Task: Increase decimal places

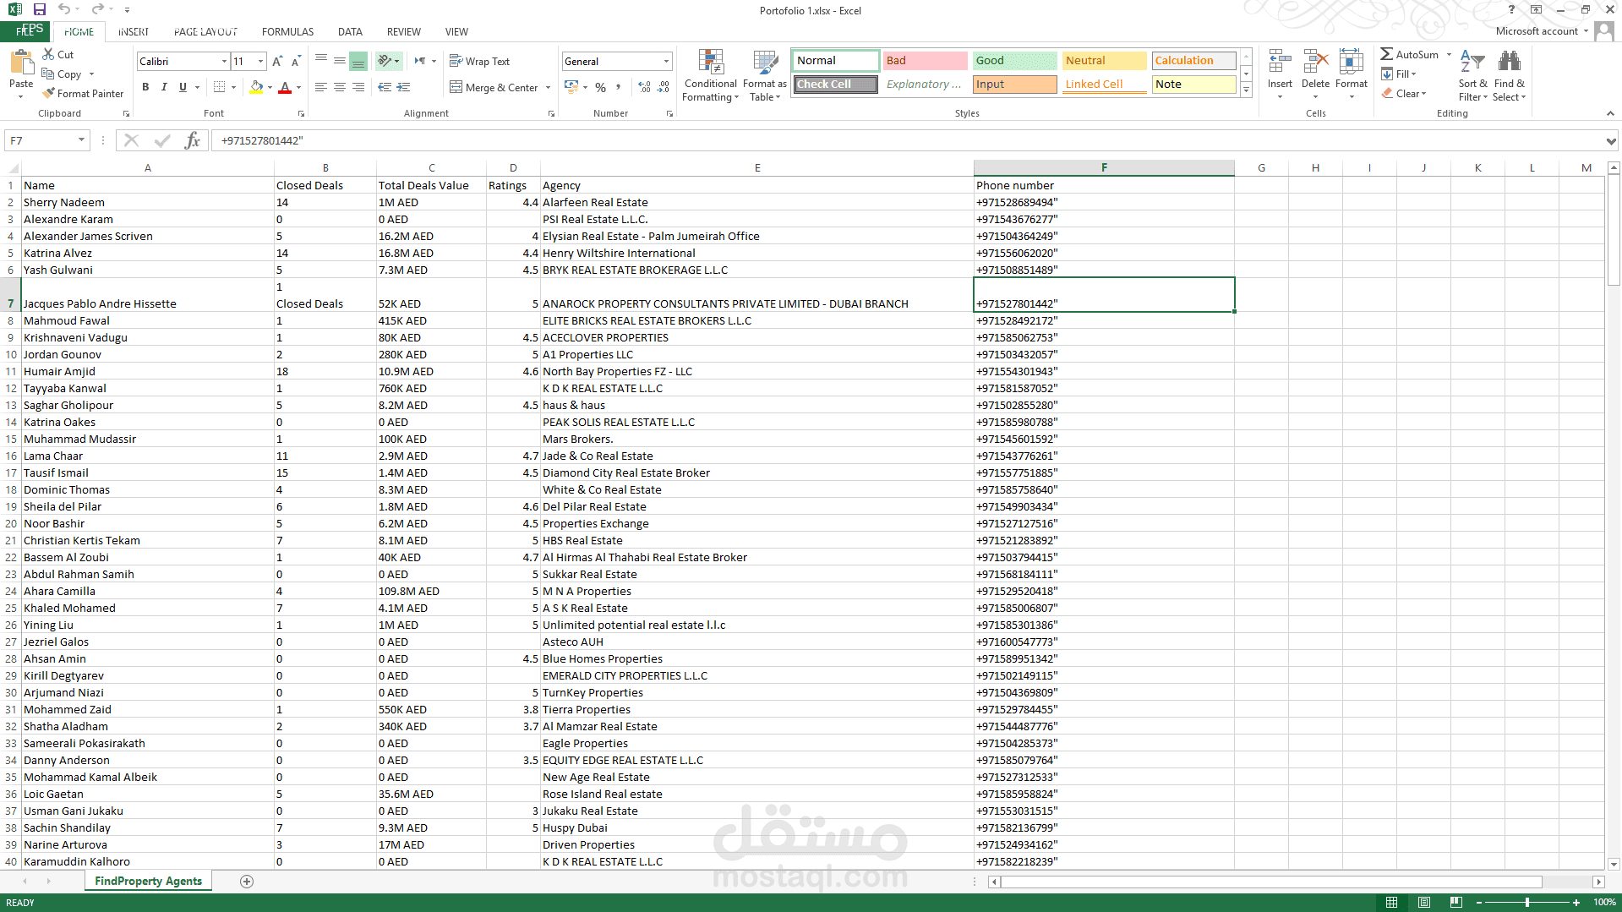Action: [x=644, y=87]
